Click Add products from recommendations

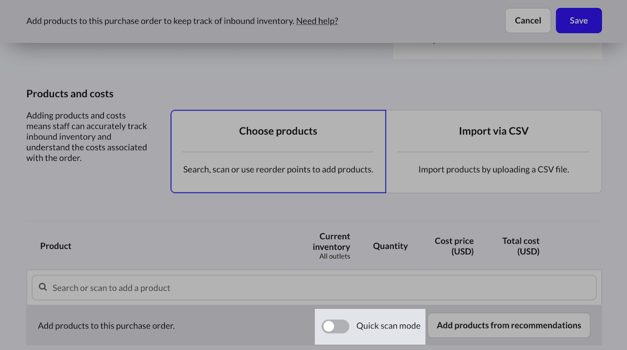click(509, 325)
